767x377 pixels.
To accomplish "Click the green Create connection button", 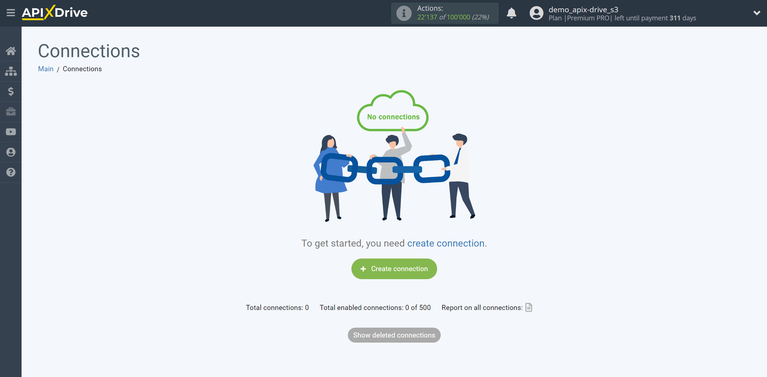I will pos(394,269).
